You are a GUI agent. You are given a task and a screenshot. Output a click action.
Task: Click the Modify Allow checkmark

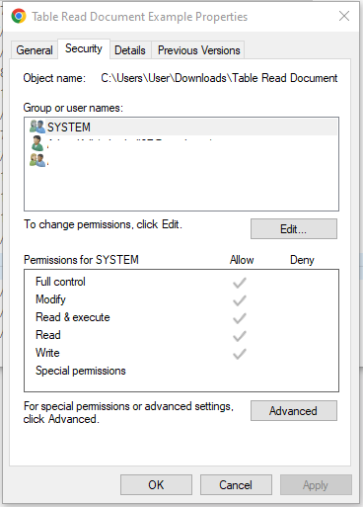pyautogui.click(x=240, y=300)
